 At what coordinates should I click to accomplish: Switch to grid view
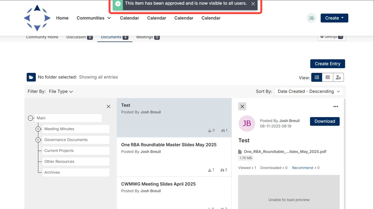coord(328,77)
